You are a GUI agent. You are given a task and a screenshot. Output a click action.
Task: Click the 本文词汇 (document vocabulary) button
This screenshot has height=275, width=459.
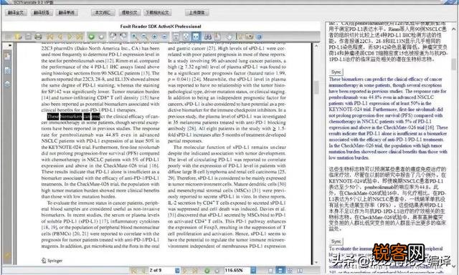(103, 13)
